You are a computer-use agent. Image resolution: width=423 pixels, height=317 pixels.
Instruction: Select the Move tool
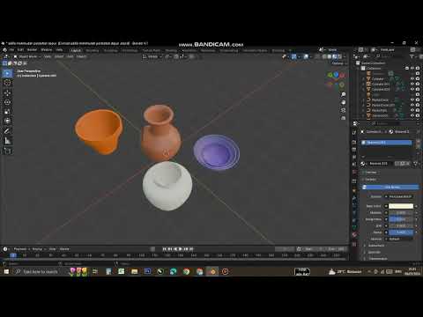click(7, 92)
